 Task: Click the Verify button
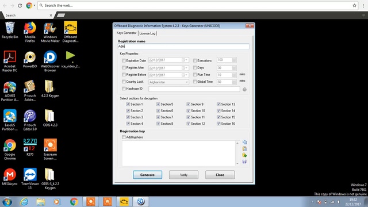[183, 175]
